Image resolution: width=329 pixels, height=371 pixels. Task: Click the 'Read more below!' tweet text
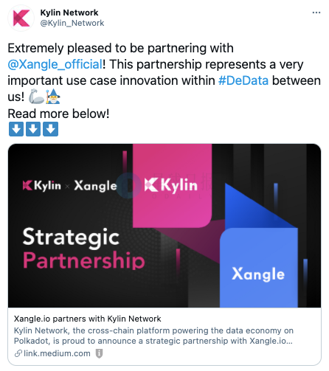pyautogui.click(x=58, y=114)
